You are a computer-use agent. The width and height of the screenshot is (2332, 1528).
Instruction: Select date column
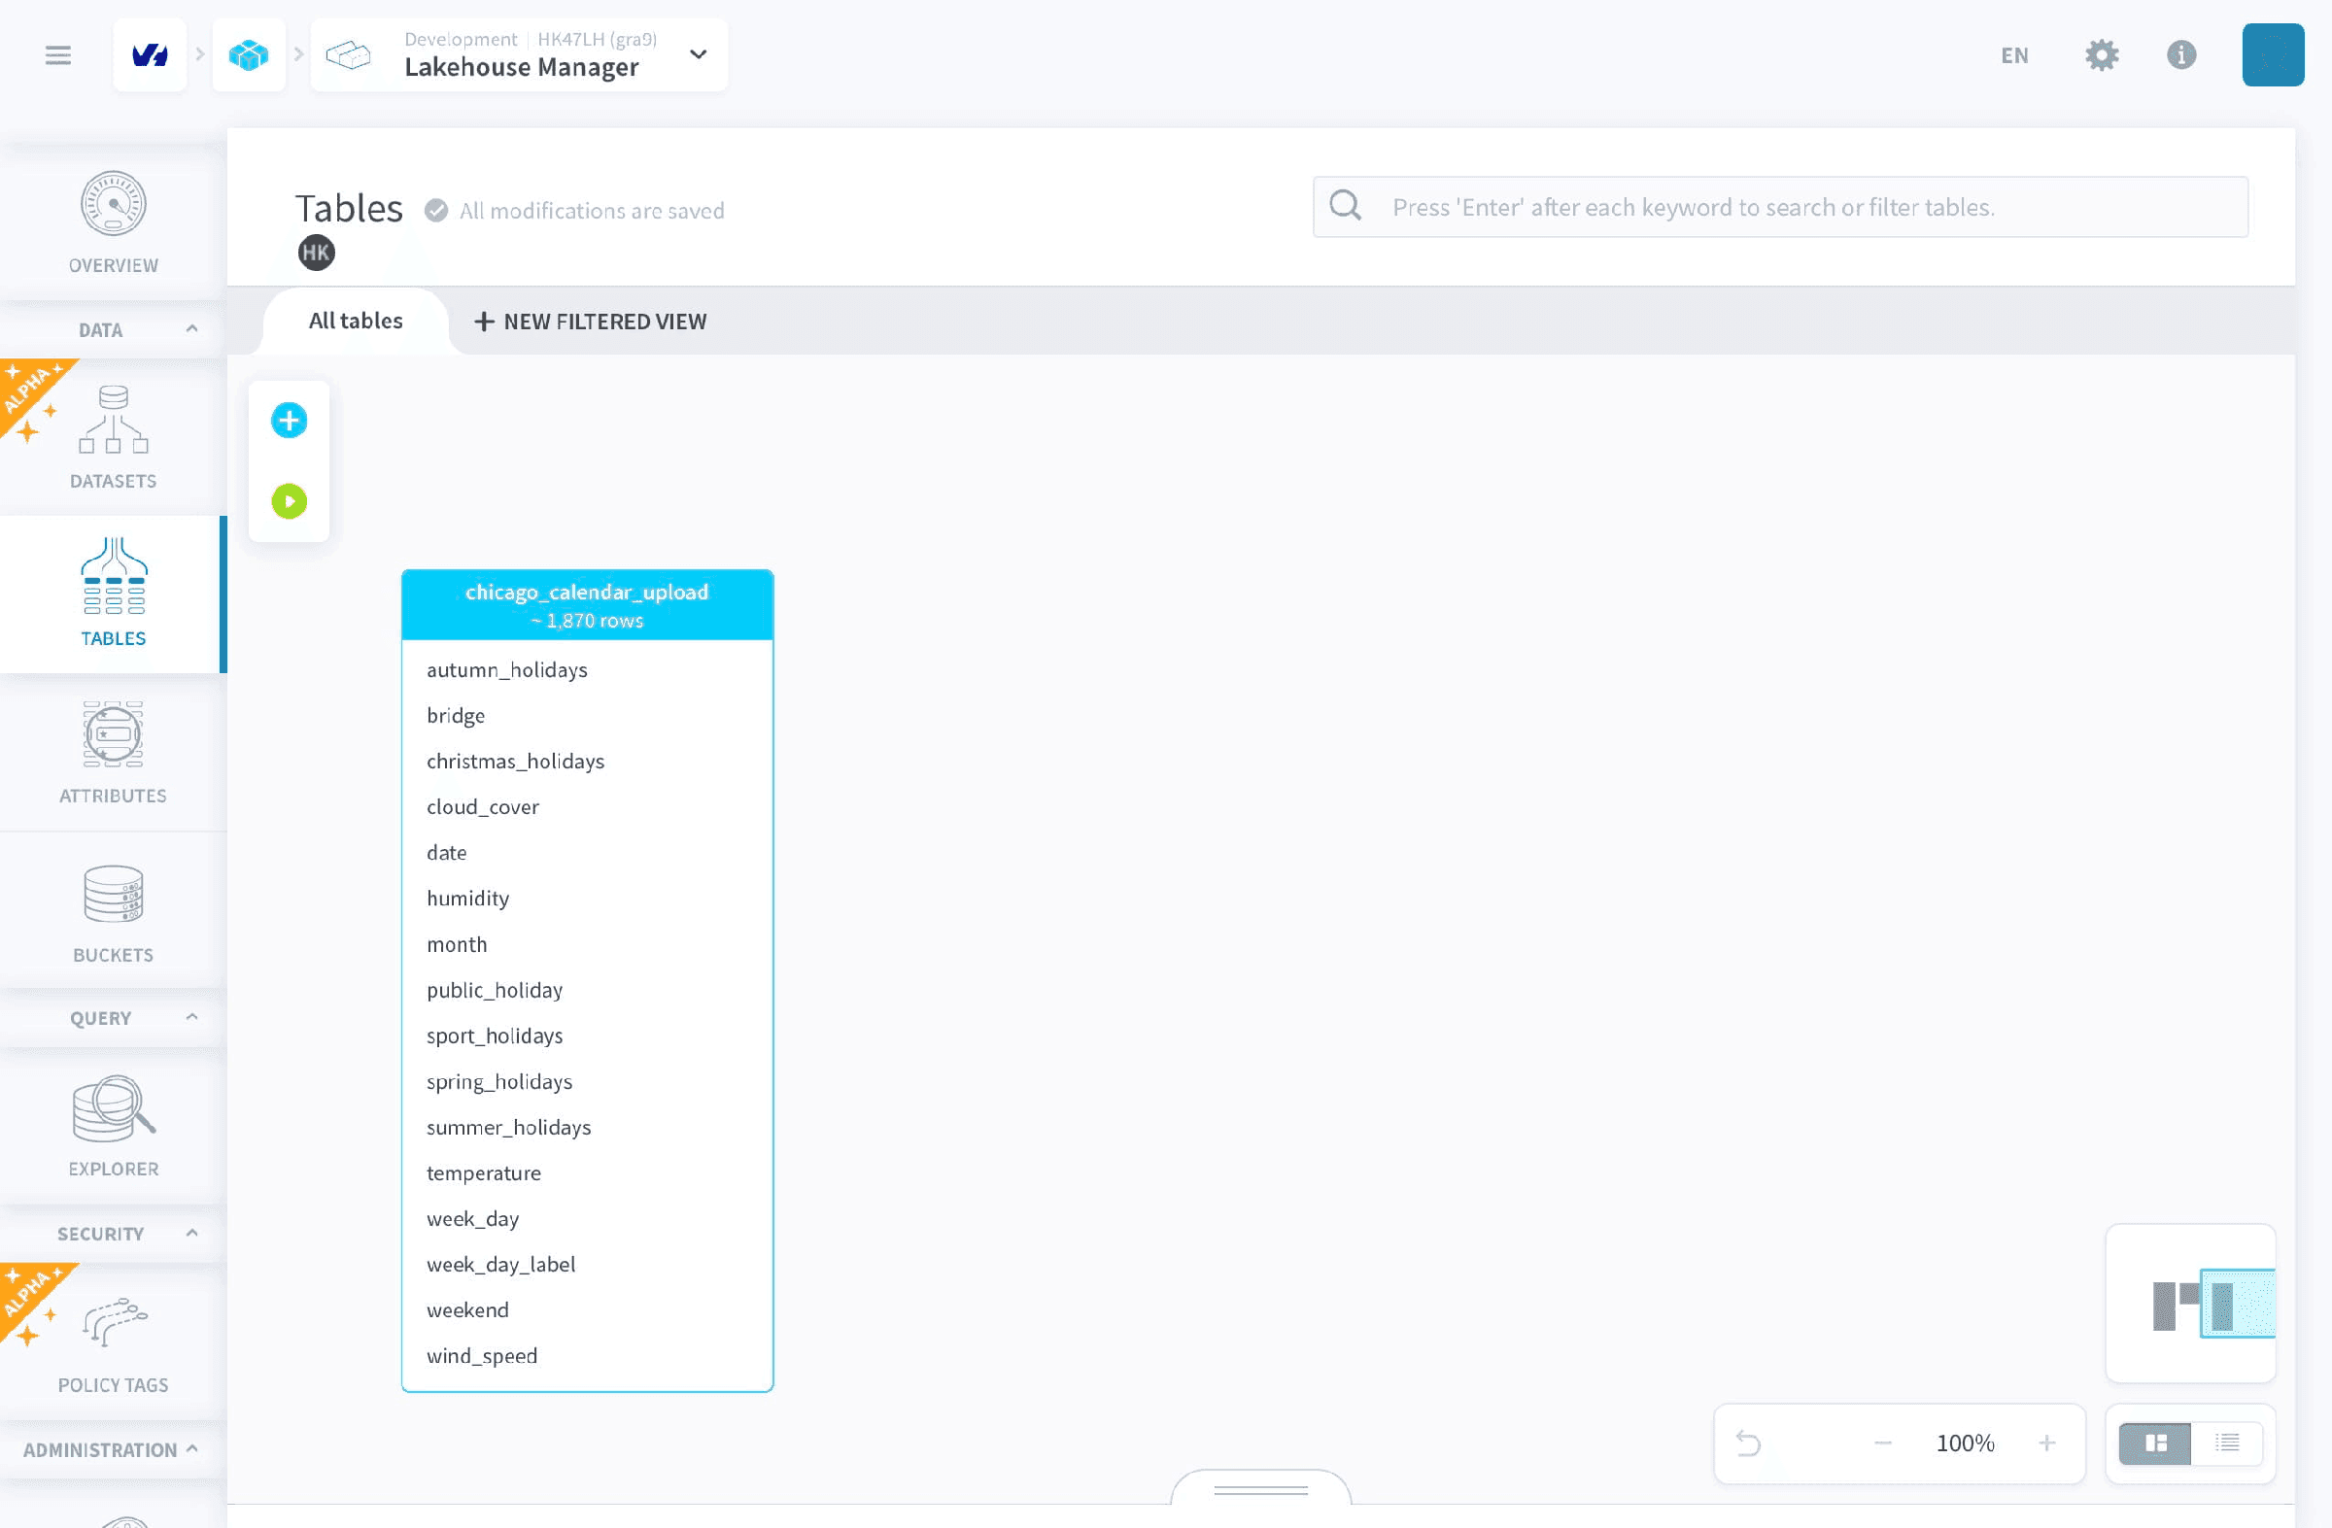click(x=587, y=852)
